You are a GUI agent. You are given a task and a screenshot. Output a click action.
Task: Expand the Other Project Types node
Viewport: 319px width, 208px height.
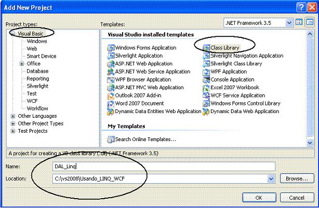click(13, 123)
